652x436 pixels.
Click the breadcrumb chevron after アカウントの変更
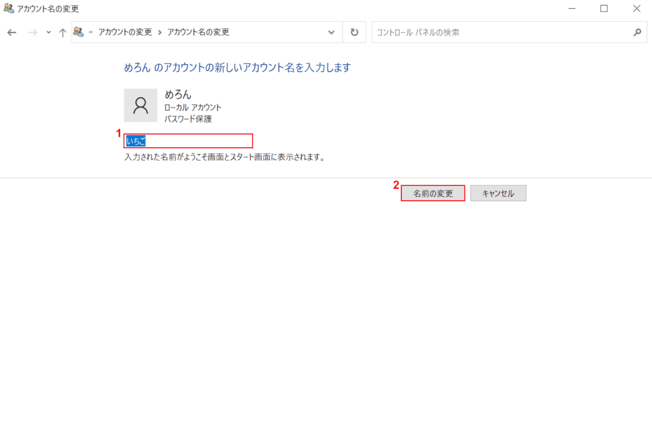160,32
